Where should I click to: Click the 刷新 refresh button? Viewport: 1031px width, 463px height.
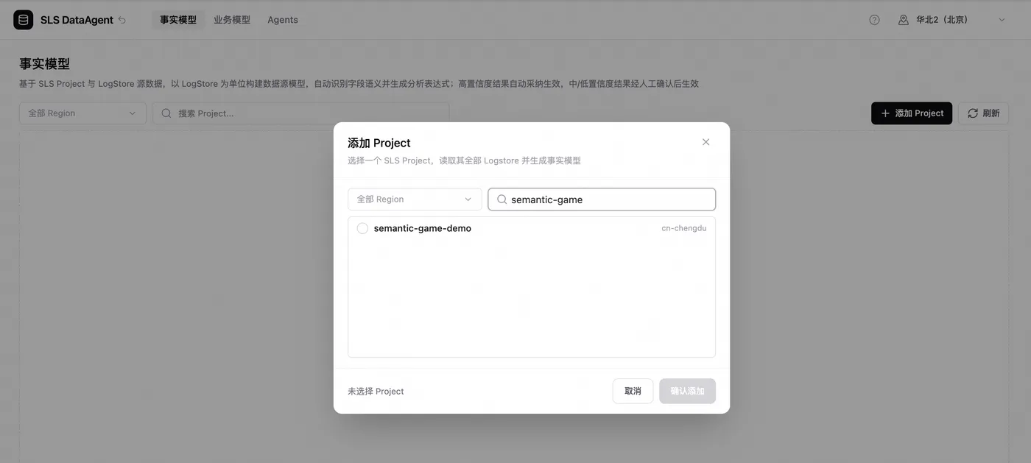(x=983, y=113)
